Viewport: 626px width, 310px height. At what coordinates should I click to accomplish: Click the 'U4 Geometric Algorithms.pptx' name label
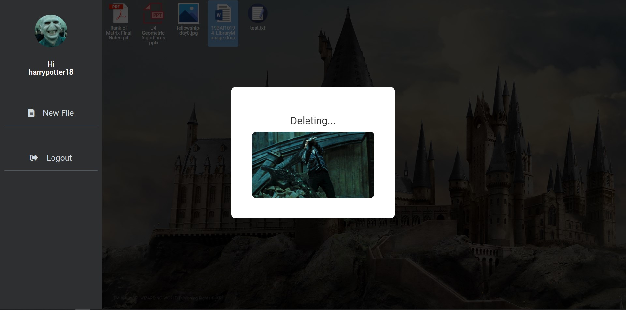[154, 35]
